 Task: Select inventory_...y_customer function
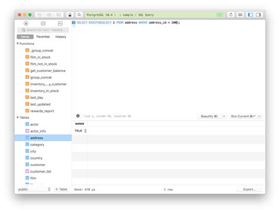click(x=48, y=84)
